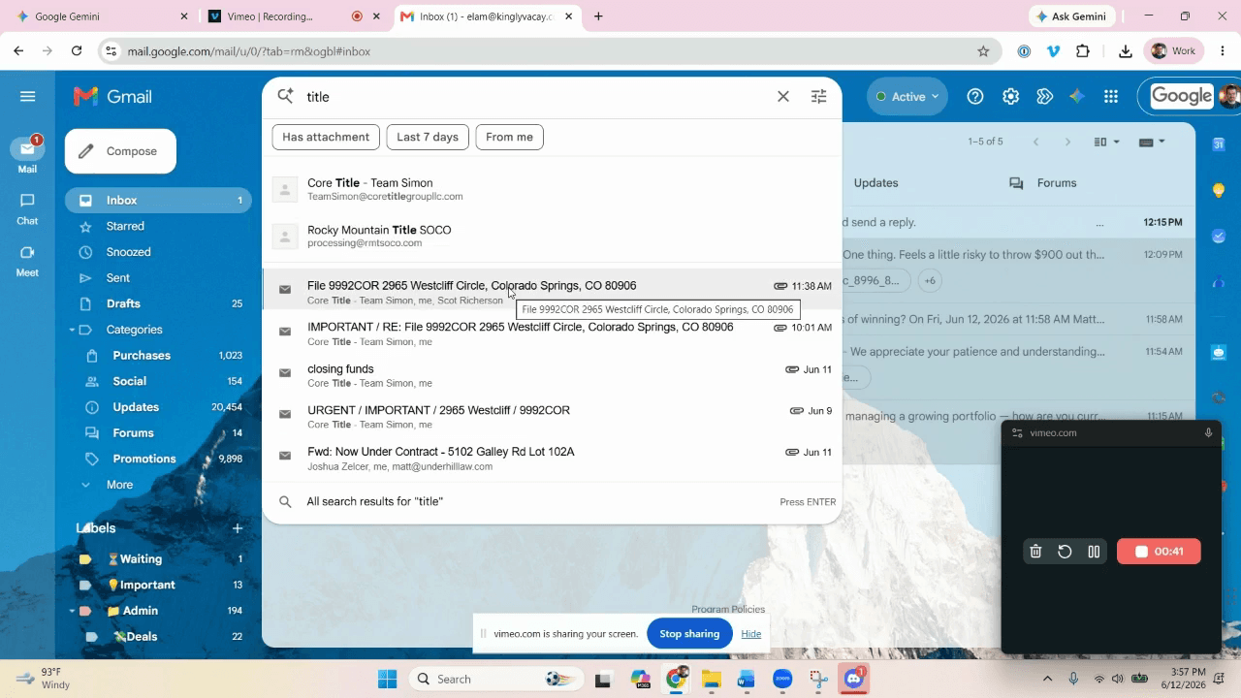
Task: Open the Google apps grid
Action: (1111, 96)
